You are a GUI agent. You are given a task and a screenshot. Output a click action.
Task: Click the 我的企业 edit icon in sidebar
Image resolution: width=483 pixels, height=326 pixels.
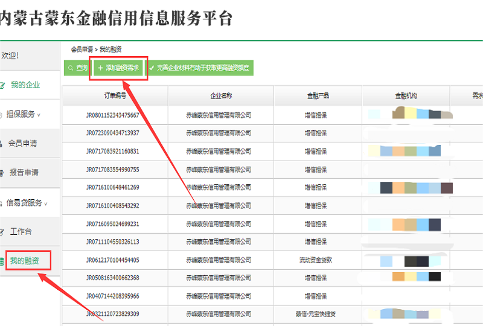click(2, 85)
